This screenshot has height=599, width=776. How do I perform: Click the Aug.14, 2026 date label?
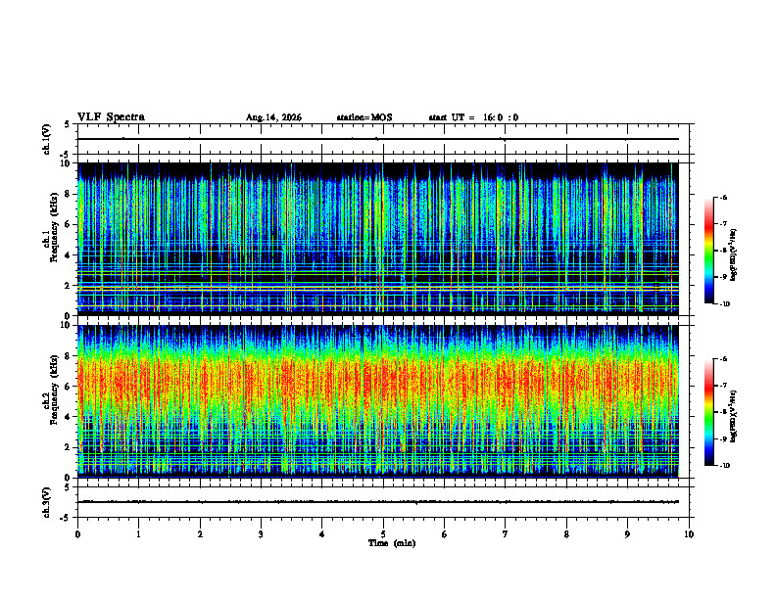(273, 117)
